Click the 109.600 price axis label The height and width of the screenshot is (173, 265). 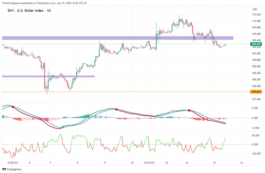pyautogui.click(x=256, y=34)
